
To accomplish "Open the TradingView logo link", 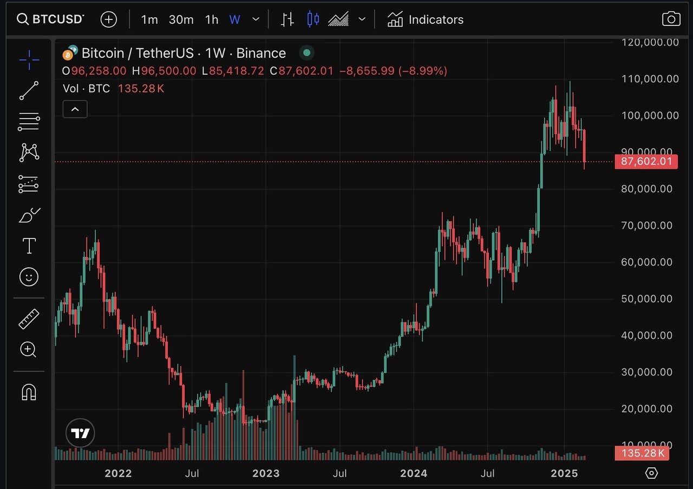I will click(x=81, y=433).
